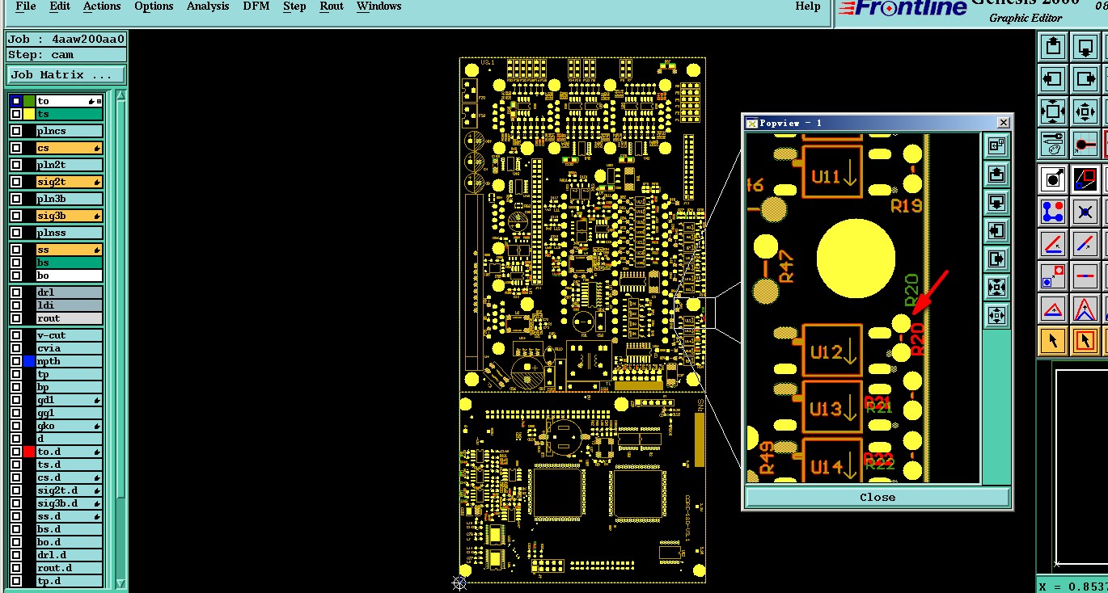Image resolution: width=1108 pixels, height=593 pixels.
Task: Open the Rout menu
Action: coord(332,6)
